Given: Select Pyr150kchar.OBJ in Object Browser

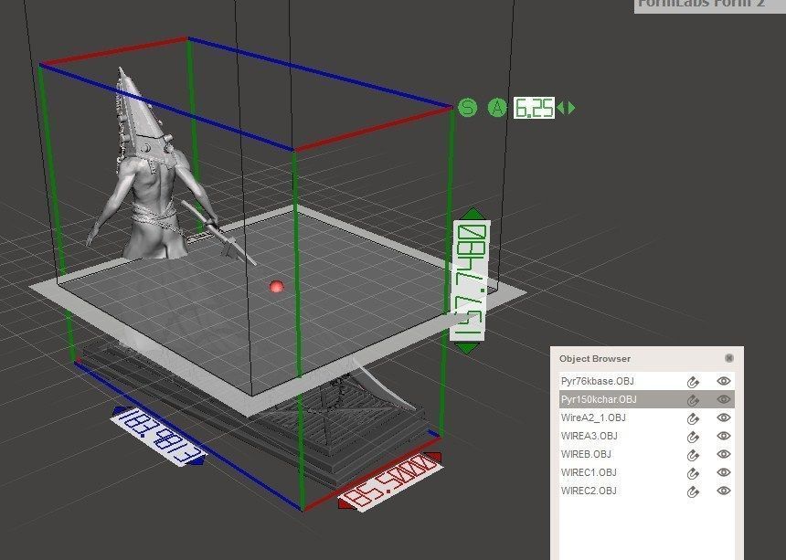Looking at the screenshot, I should [x=647, y=399].
